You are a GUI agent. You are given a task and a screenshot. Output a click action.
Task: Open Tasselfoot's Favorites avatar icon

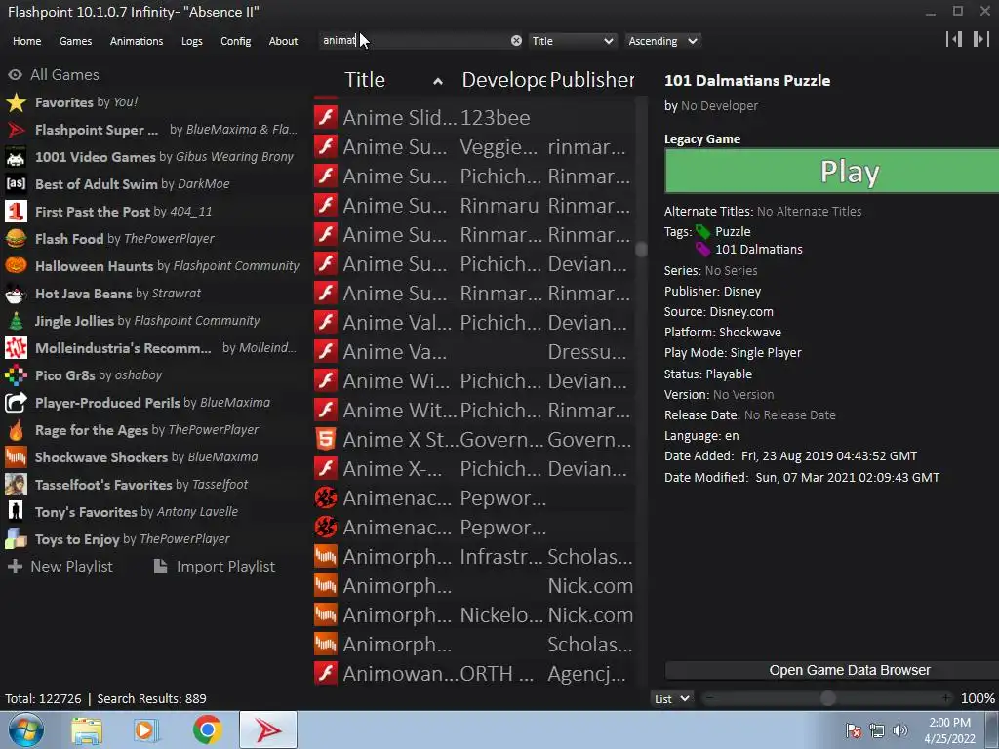coord(16,485)
